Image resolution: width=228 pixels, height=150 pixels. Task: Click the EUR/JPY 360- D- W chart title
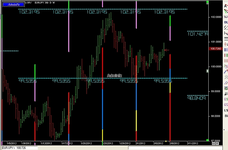(x=45, y=3)
